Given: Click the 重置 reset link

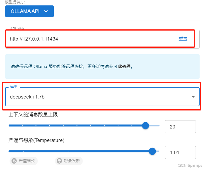Looking at the screenshot, I should pos(183,39).
